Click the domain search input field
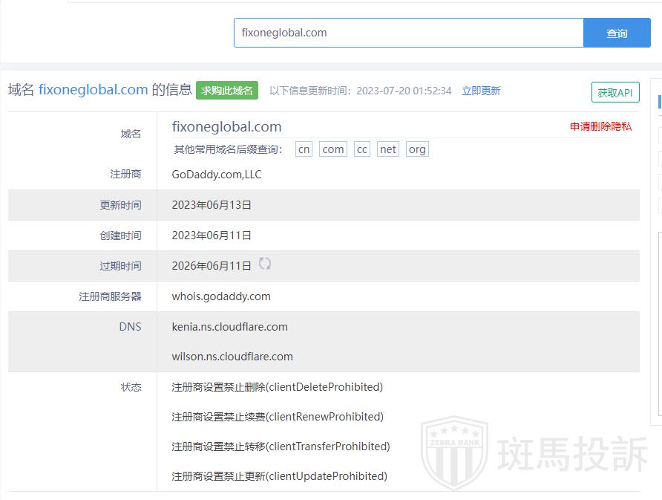The height and width of the screenshot is (500, 662). (408, 33)
